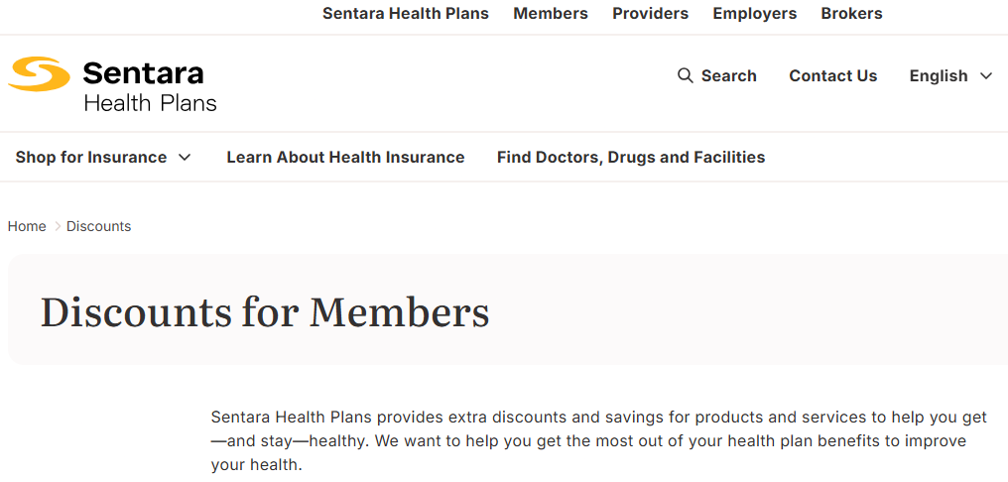Expand the English language dropdown
This screenshot has width=1008, height=482.
pyautogui.click(x=950, y=75)
